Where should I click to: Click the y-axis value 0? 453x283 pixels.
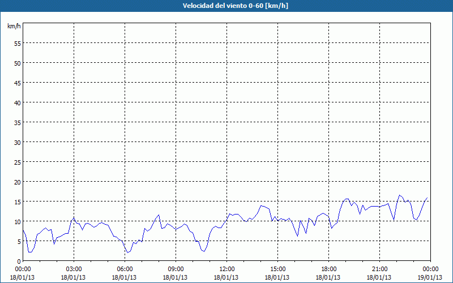pyautogui.click(x=19, y=261)
